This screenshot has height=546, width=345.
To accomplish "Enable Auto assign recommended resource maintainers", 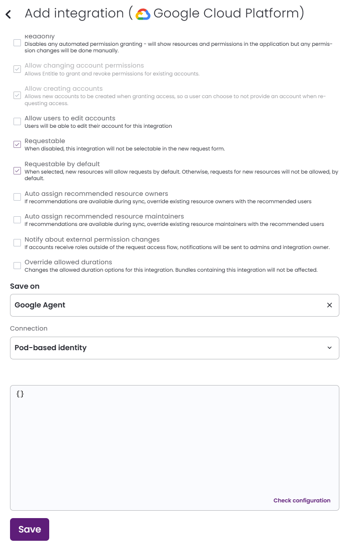I will coord(17,220).
